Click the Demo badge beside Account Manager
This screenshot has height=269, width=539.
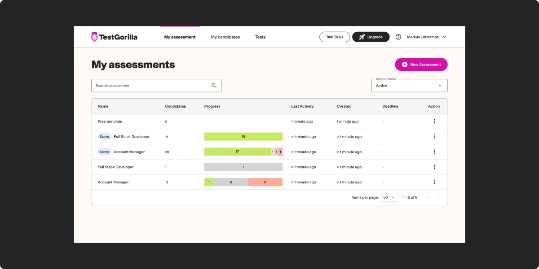104,152
